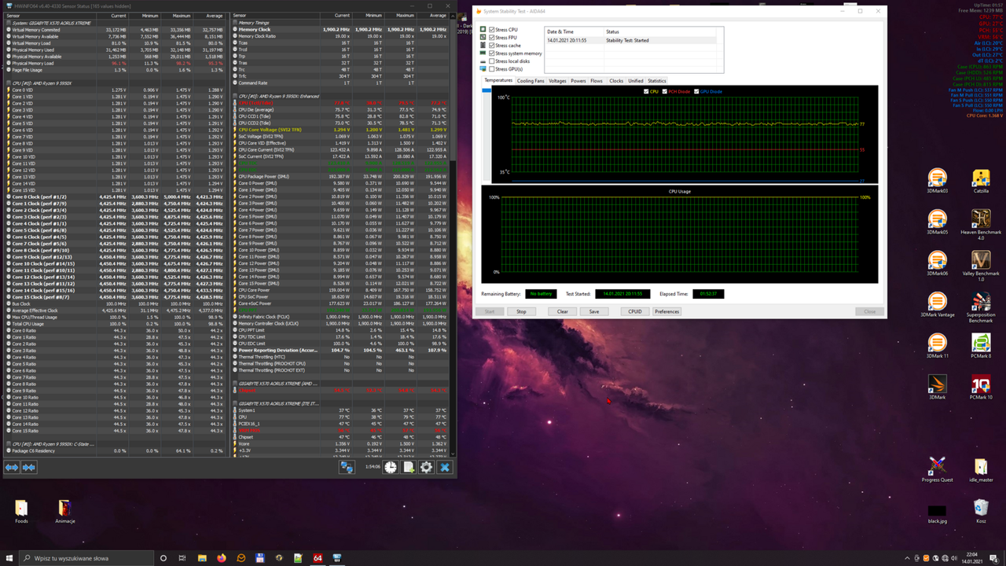Click the Save button in AIDA64
The height and width of the screenshot is (566, 1006).
[593, 311]
